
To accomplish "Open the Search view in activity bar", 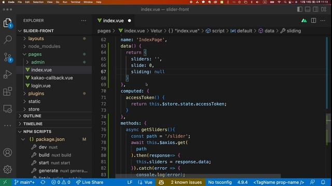I will point(8,39).
